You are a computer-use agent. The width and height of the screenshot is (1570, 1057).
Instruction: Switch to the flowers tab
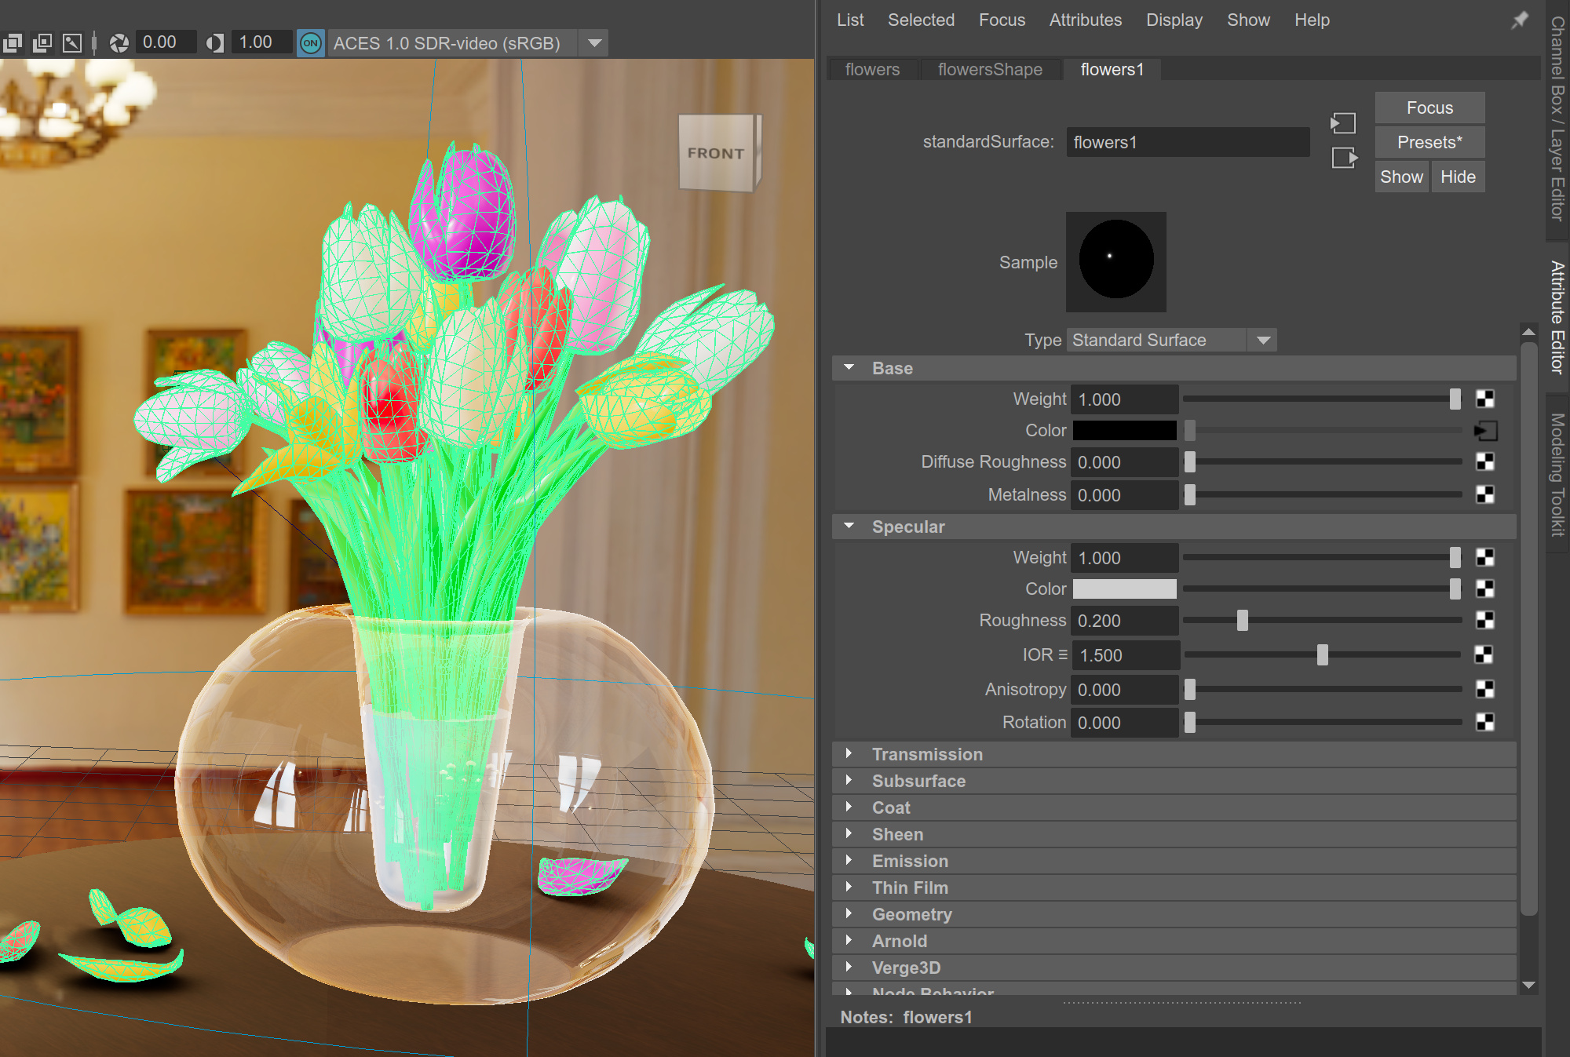pyautogui.click(x=872, y=69)
